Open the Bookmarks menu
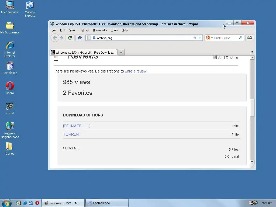 click(x=100, y=30)
